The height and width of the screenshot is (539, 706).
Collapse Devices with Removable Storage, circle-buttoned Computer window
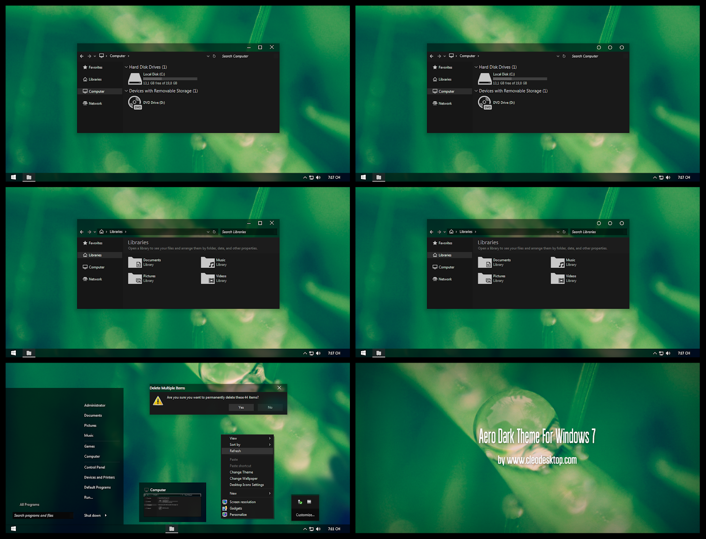pyautogui.click(x=476, y=91)
